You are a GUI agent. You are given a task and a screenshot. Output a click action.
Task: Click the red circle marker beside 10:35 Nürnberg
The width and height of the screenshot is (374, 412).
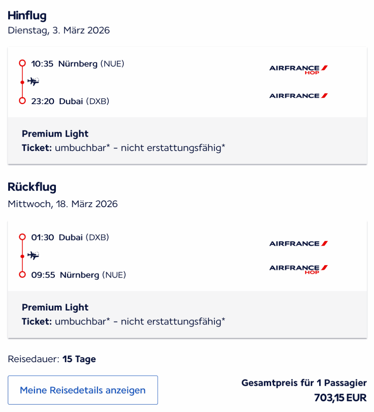point(22,63)
